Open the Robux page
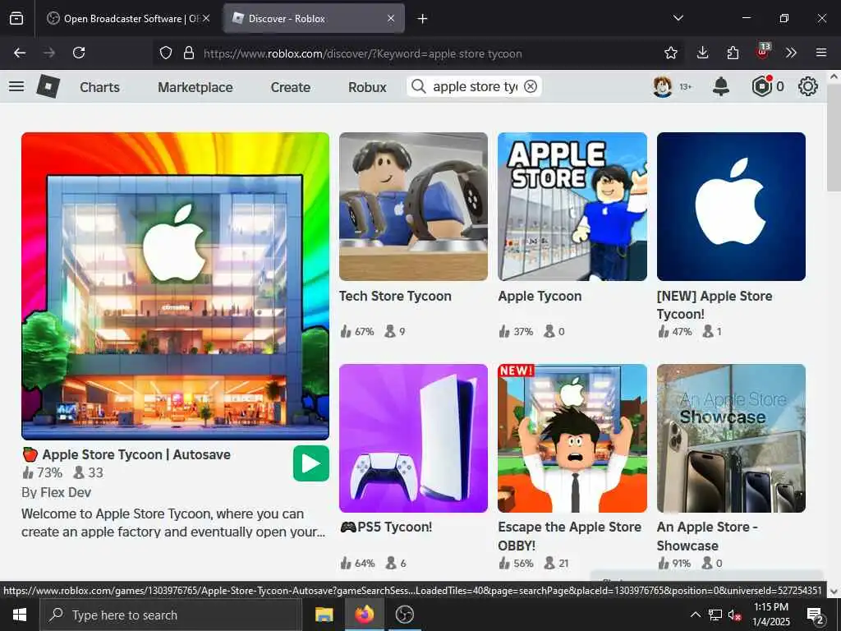841x631 pixels. coord(367,87)
